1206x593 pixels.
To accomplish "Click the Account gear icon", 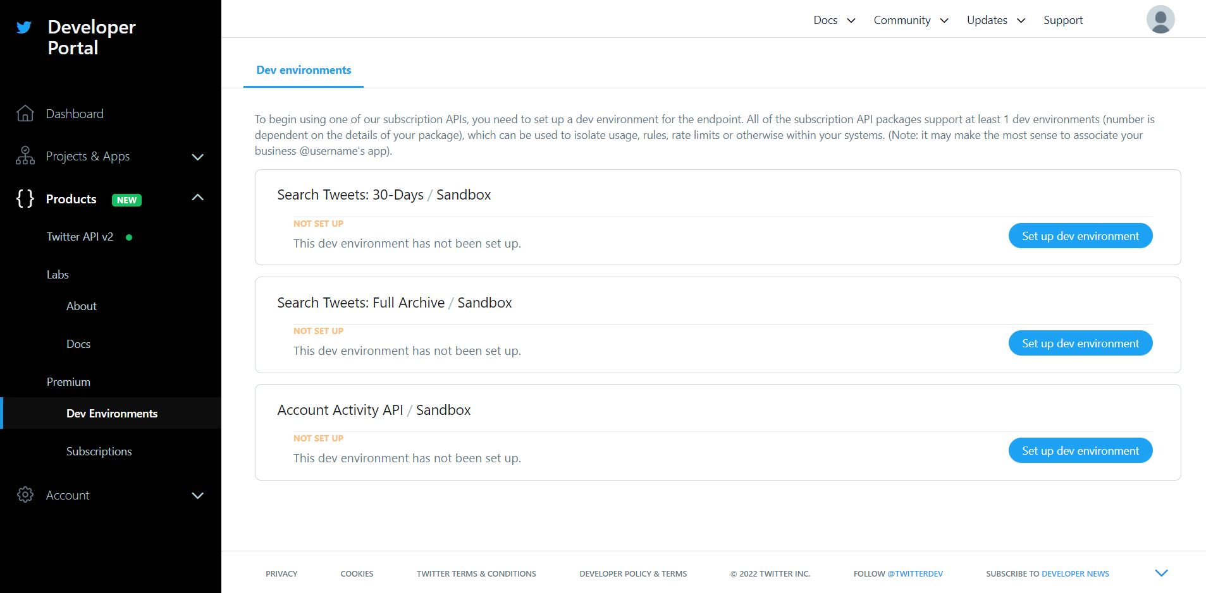I will 25,495.
